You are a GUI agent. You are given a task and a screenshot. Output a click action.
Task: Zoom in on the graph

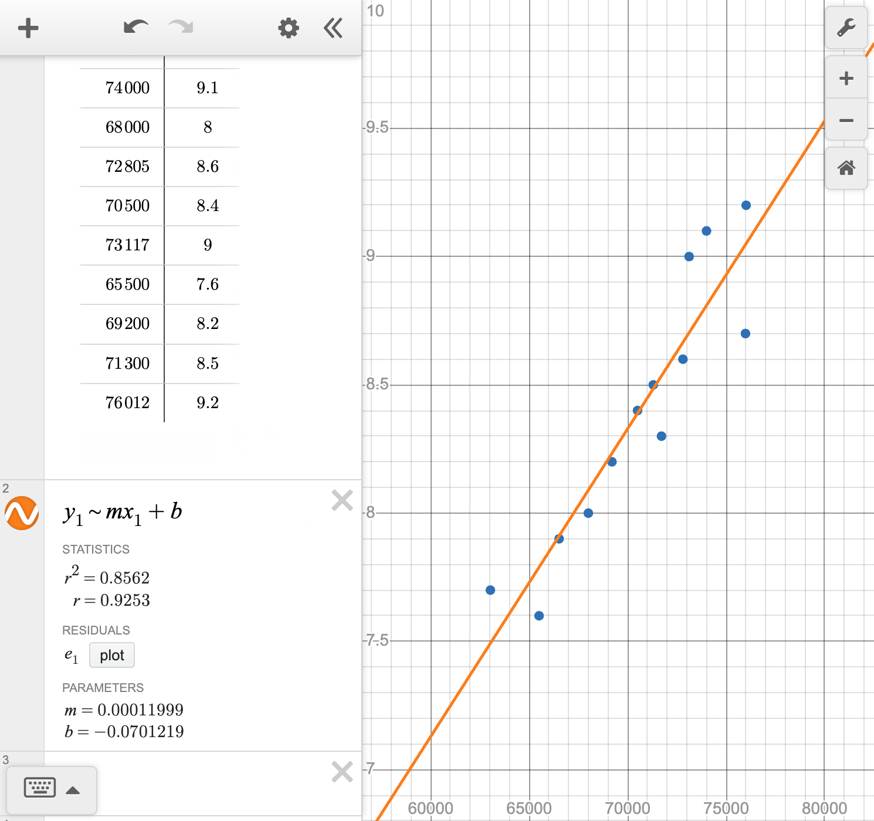846,78
